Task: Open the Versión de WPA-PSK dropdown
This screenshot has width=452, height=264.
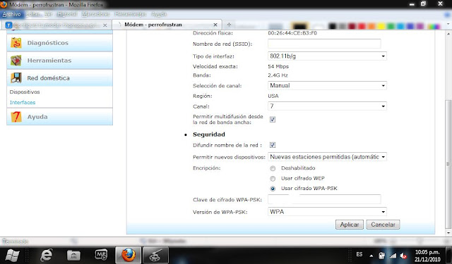Action: [x=327, y=212]
